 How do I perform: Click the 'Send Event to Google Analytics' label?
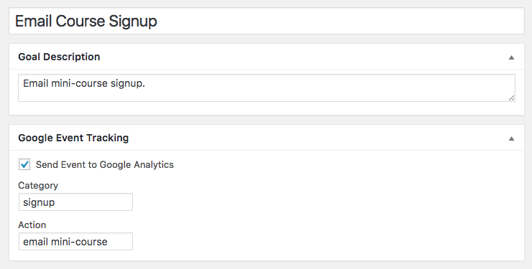(x=104, y=165)
